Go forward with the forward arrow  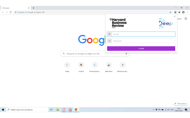pyautogui.click(x=7, y=12)
